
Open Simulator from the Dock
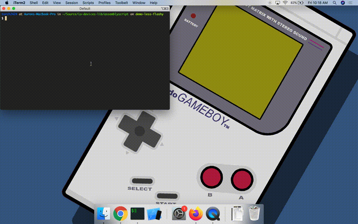coord(154,214)
